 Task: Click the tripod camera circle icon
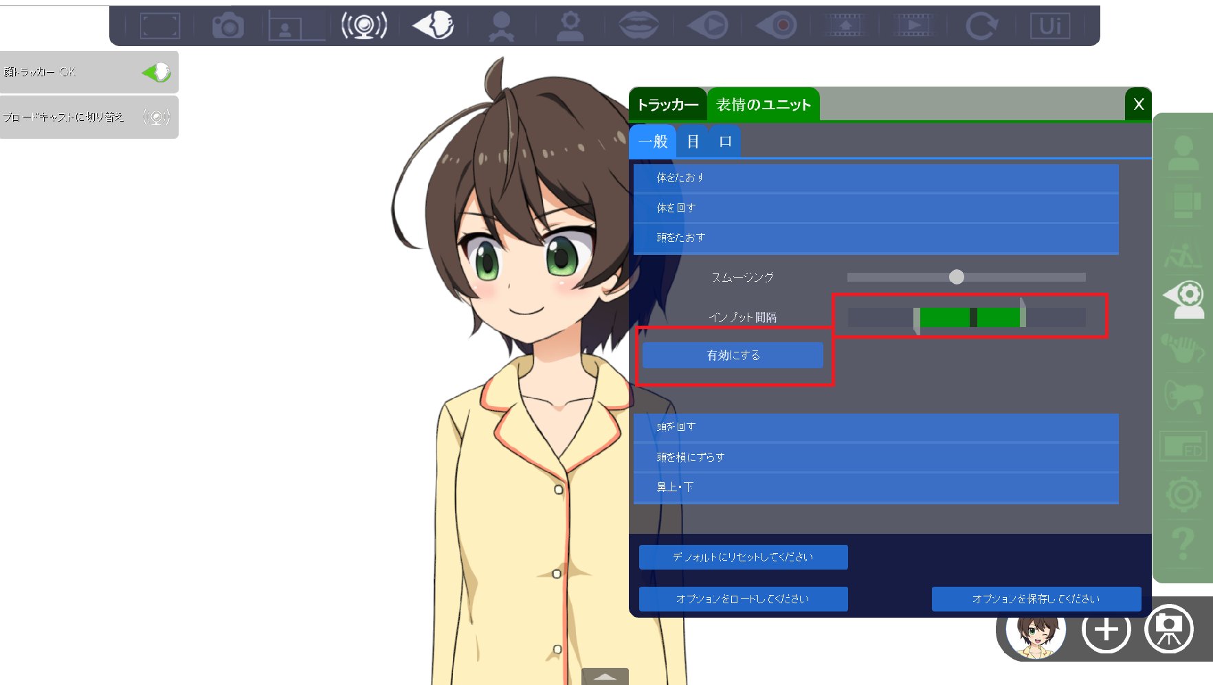[x=1169, y=629]
